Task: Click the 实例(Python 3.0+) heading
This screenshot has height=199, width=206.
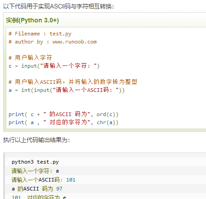Action: [32, 20]
